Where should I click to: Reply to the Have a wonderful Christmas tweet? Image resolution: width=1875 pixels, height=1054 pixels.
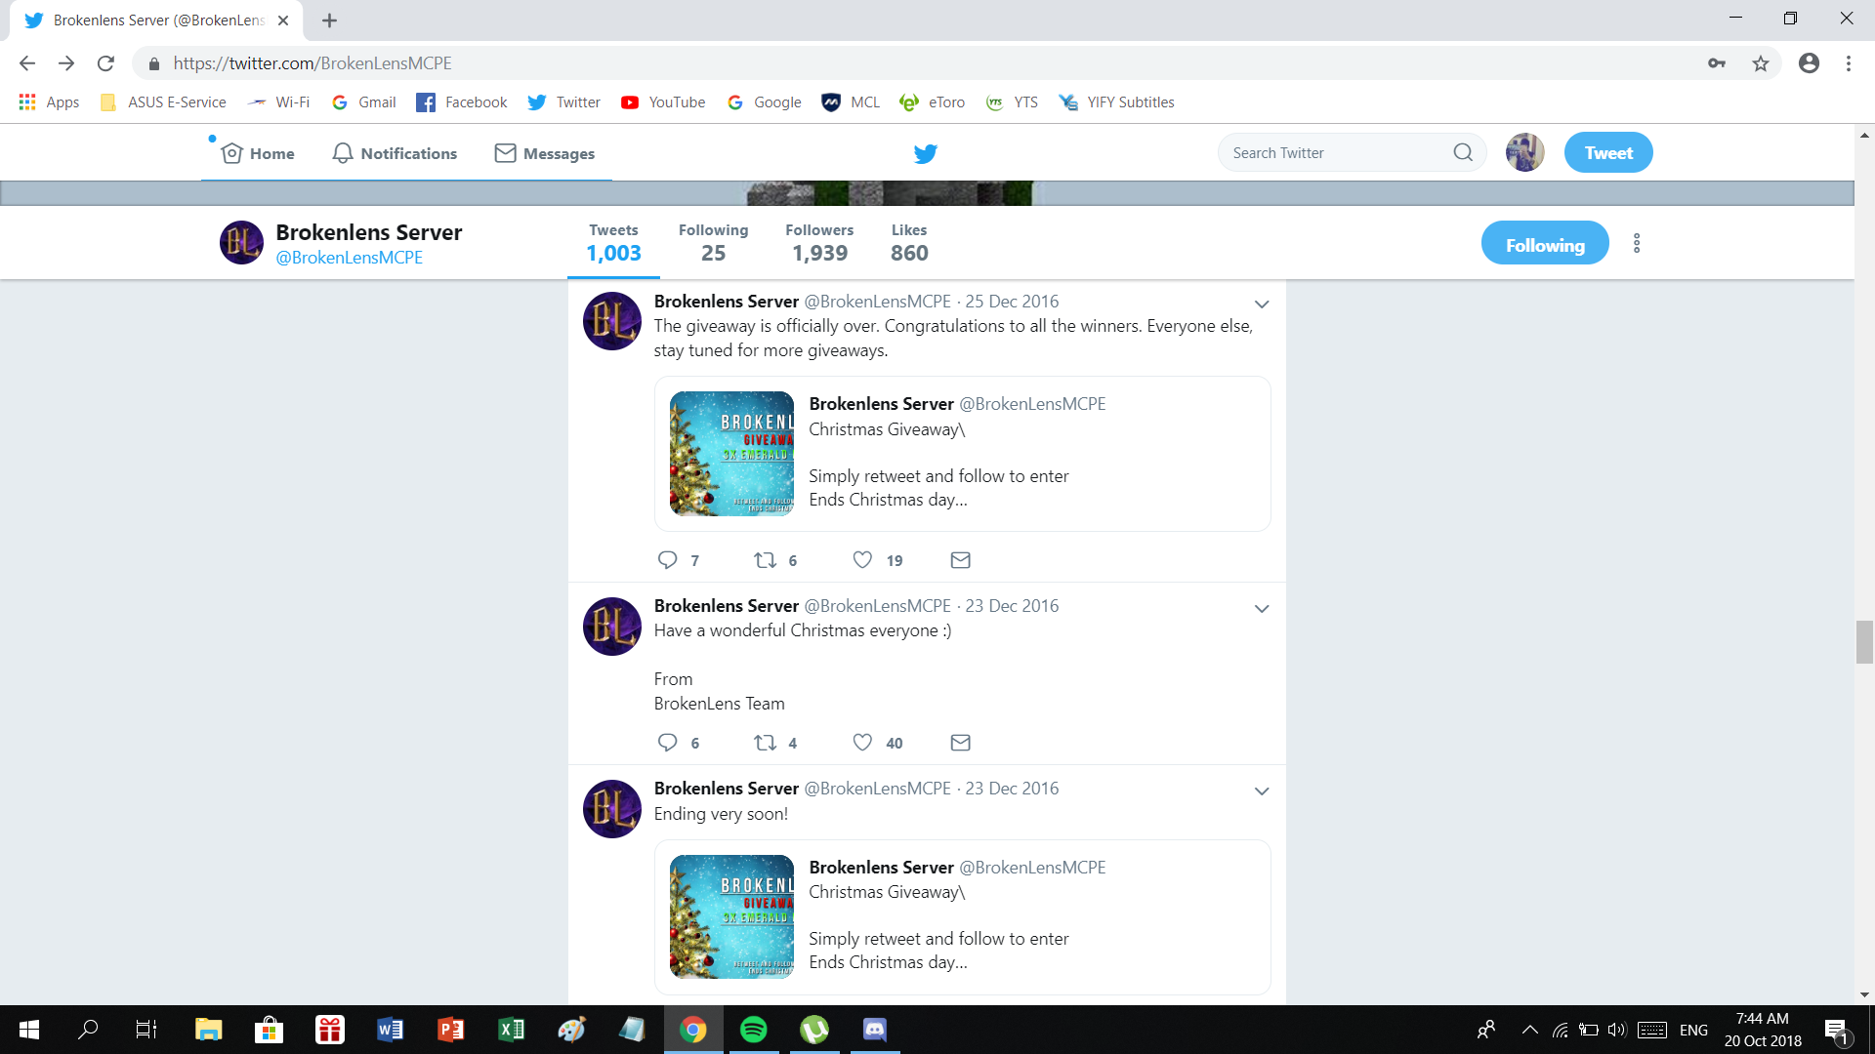(x=668, y=742)
